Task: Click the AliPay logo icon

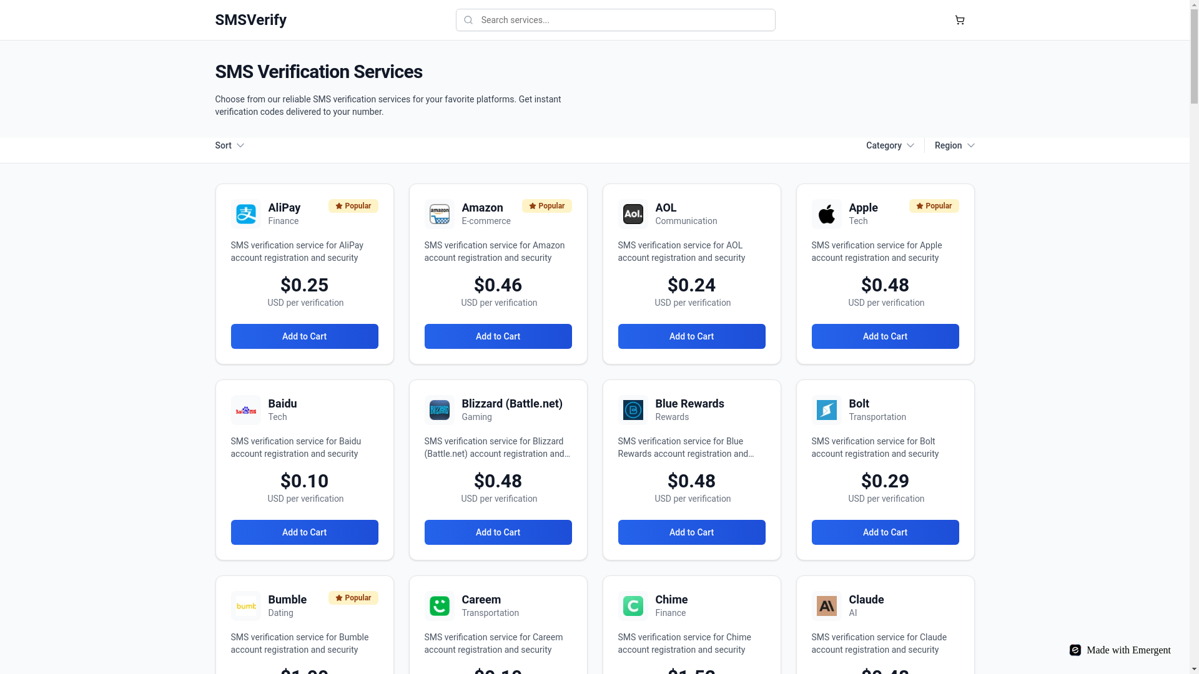Action: pyautogui.click(x=245, y=214)
